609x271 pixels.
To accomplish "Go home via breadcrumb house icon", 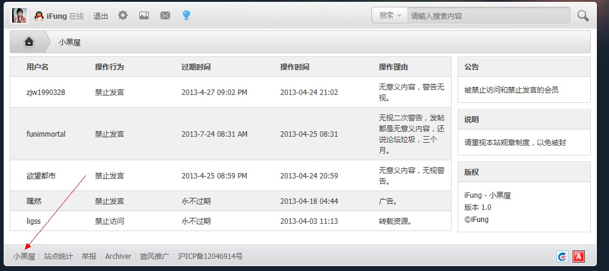I will coord(28,42).
